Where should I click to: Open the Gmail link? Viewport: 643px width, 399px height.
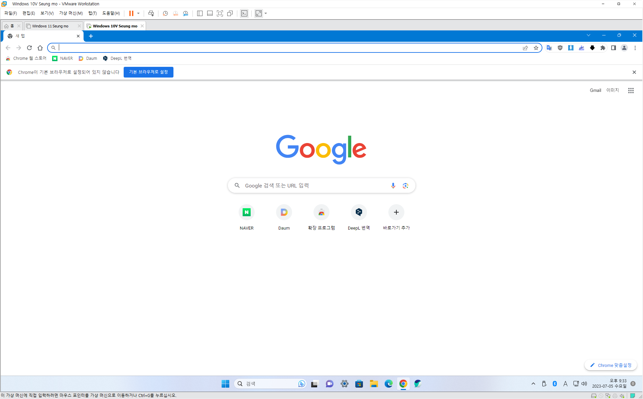(595, 91)
